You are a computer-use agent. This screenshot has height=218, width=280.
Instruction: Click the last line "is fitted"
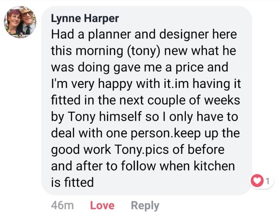click(72, 182)
